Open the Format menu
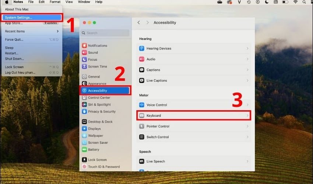The width and height of the screenshot is (313, 184). click(55, 2)
